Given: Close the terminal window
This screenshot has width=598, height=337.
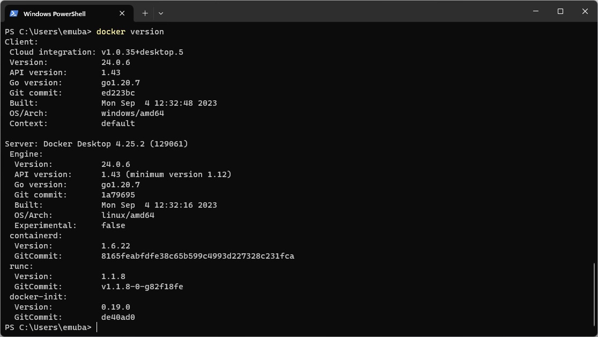Looking at the screenshot, I should pyautogui.click(x=585, y=11).
